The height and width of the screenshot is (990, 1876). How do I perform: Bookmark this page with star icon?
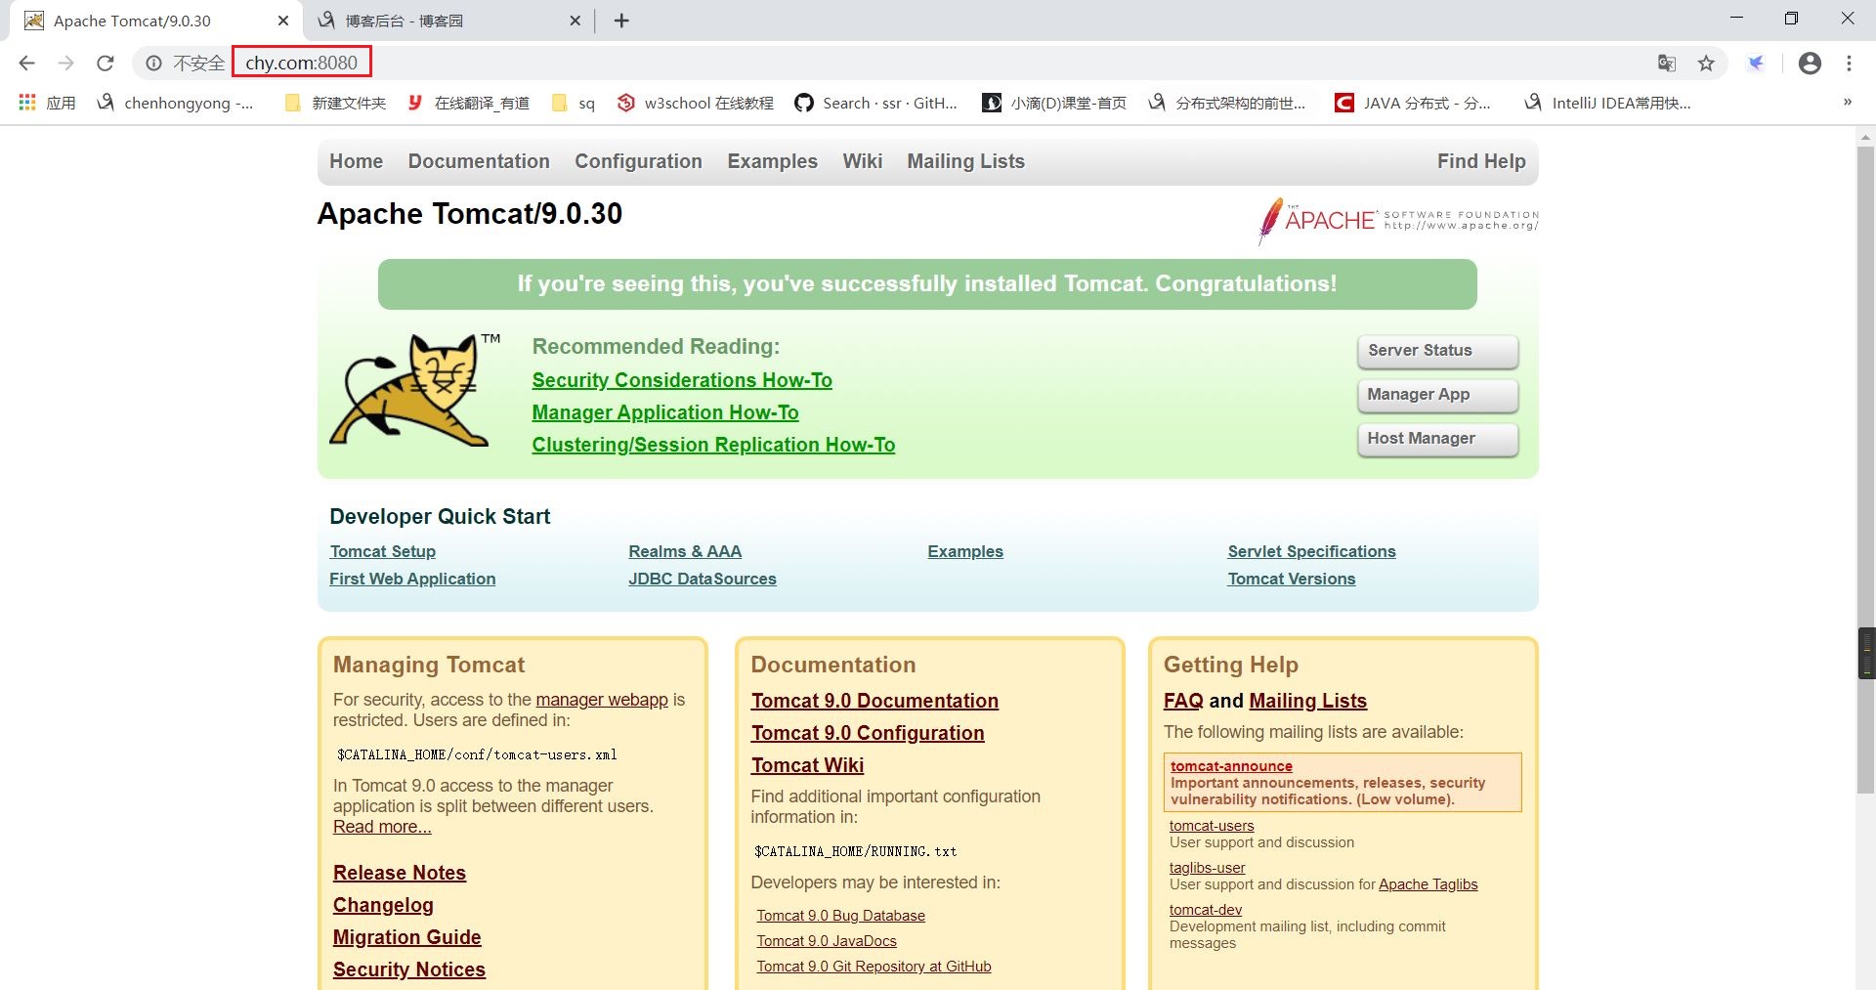(1706, 64)
